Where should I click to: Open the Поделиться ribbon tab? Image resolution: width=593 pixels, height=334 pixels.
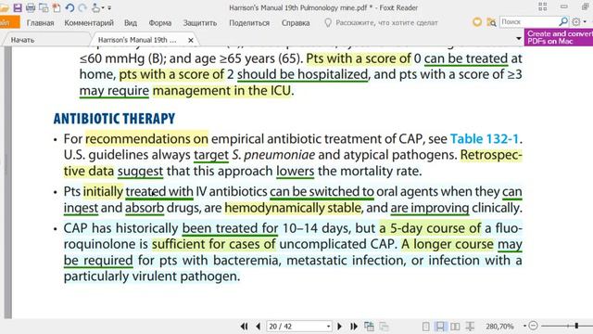tap(249, 22)
